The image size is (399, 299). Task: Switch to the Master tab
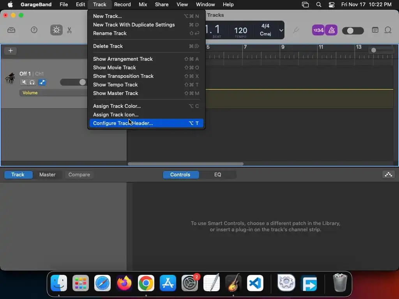pyautogui.click(x=47, y=175)
